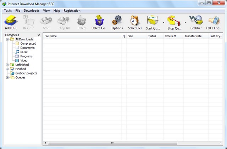Viewport: 227px width, 149px height.
Task: Open Options with the gears icon
Action: (117, 20)
